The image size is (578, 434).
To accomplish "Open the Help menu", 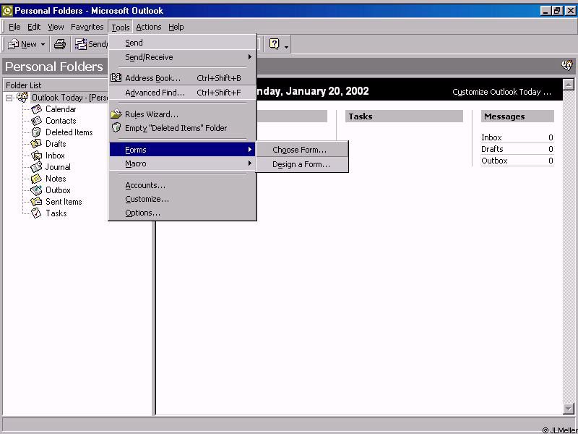I will point(176,27).
